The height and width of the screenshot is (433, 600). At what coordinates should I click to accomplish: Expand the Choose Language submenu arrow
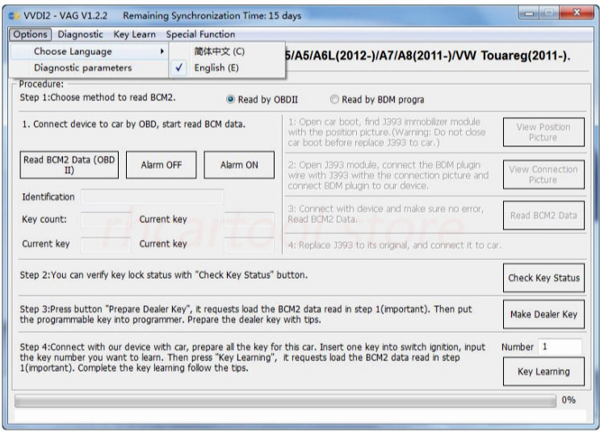point(162,52)
